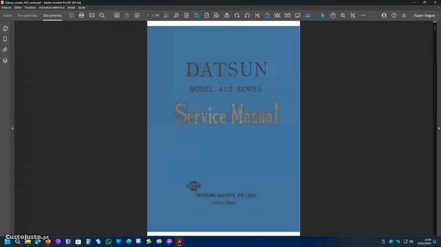Open the help question mark button

(394, 15)
